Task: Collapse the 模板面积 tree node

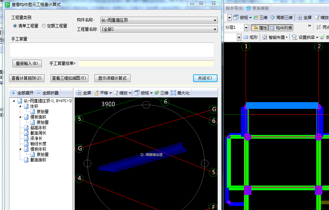Action: (x=20, y=117)
